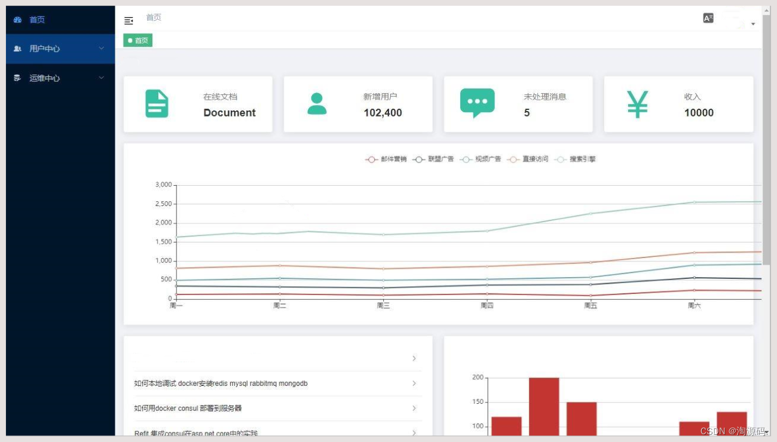Click the 首页 home icon in sidebar
The height and width of the screenshot is (442, 777).
(x=17, y=20)
